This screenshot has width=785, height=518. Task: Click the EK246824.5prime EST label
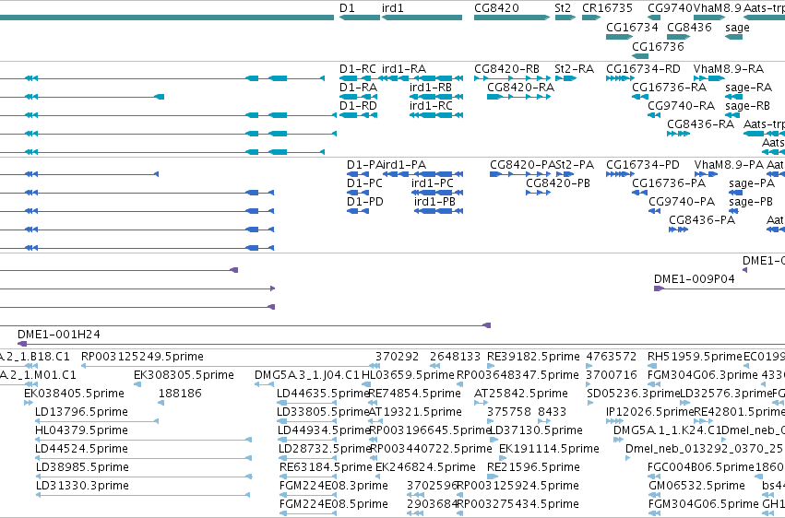coord(425,468)
